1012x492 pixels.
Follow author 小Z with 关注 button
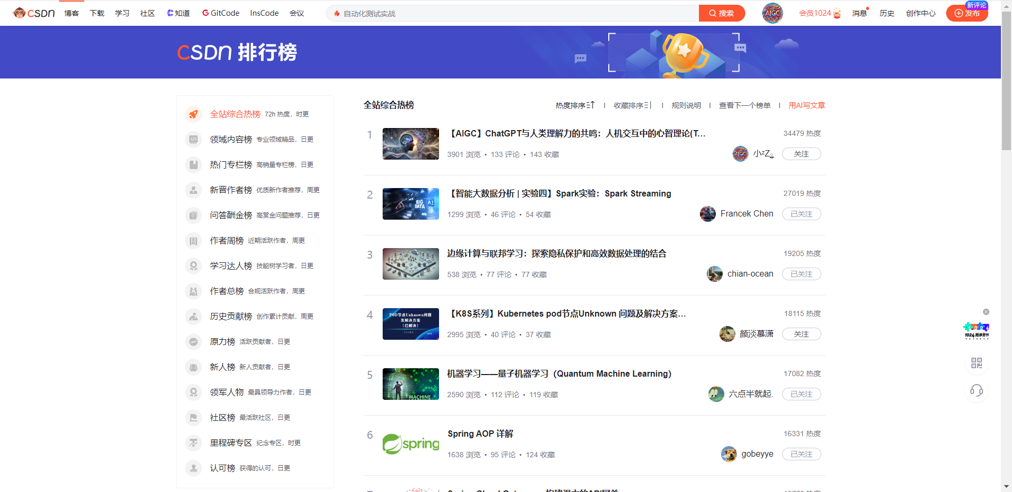tap(801, 154)
